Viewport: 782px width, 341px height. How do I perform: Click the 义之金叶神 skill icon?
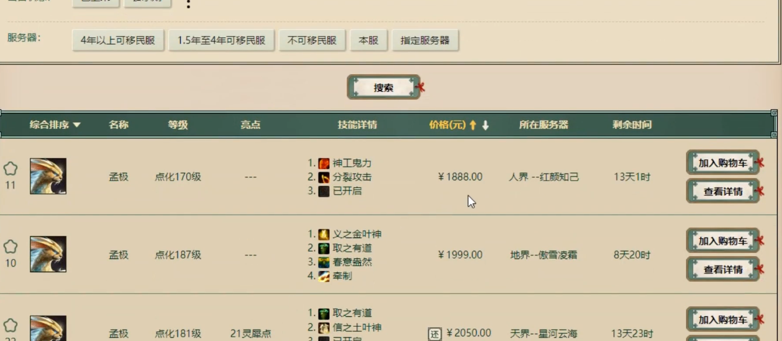tap(324, 234)
